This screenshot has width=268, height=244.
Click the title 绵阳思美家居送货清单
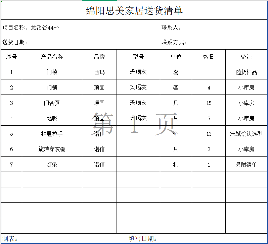pos(134,11)
